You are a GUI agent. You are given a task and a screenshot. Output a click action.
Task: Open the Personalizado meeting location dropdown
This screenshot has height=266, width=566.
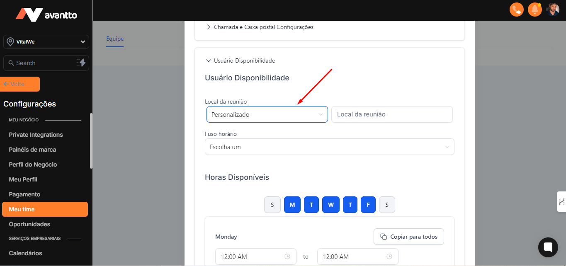tap(267, 114)
